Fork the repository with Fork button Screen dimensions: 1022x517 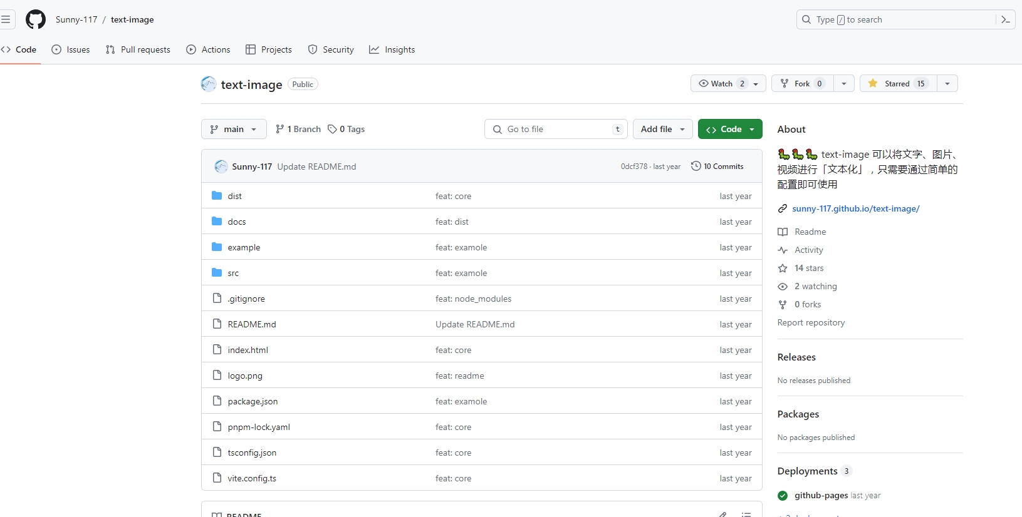tap(803, 83)
